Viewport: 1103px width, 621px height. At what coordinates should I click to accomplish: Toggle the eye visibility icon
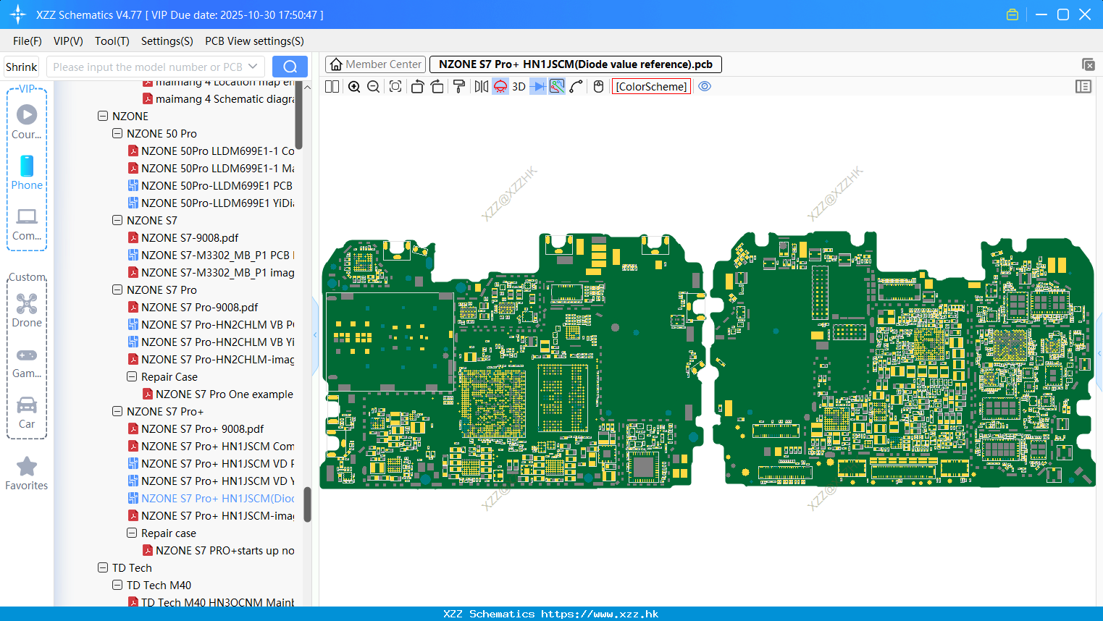tap(705, 87)
